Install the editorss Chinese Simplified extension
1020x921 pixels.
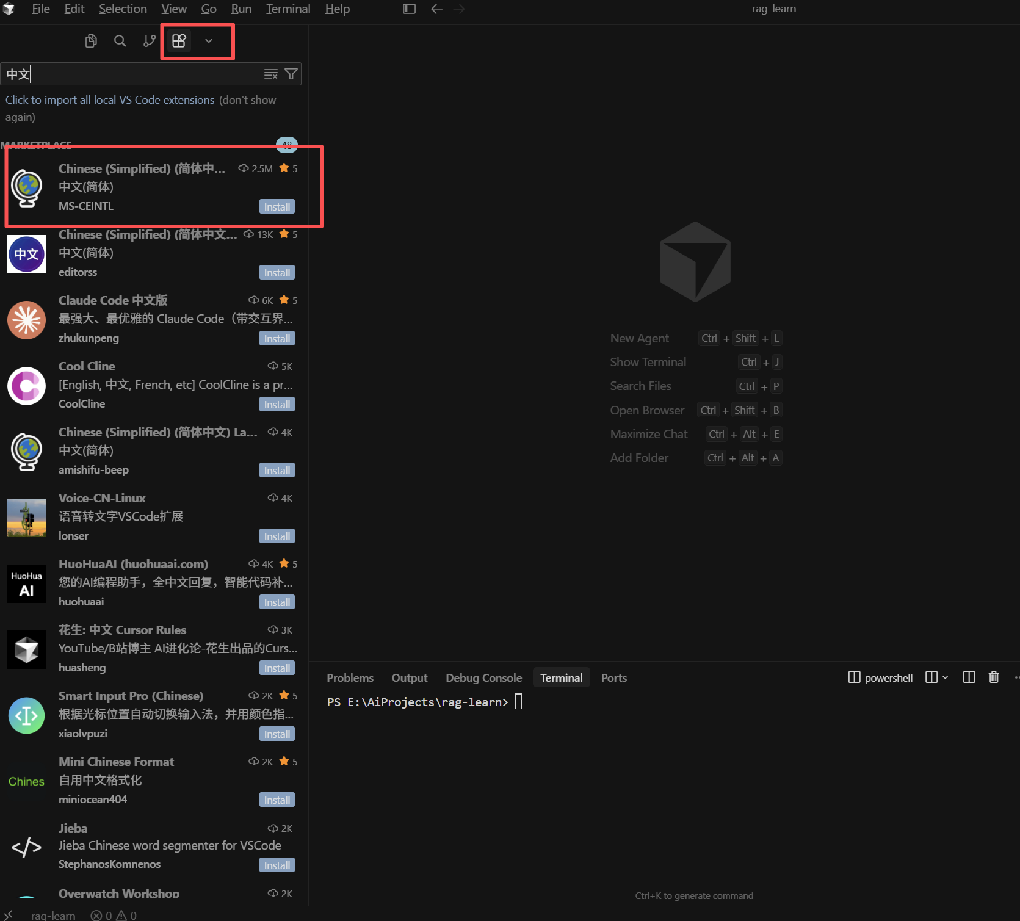[x=277, y=273]
